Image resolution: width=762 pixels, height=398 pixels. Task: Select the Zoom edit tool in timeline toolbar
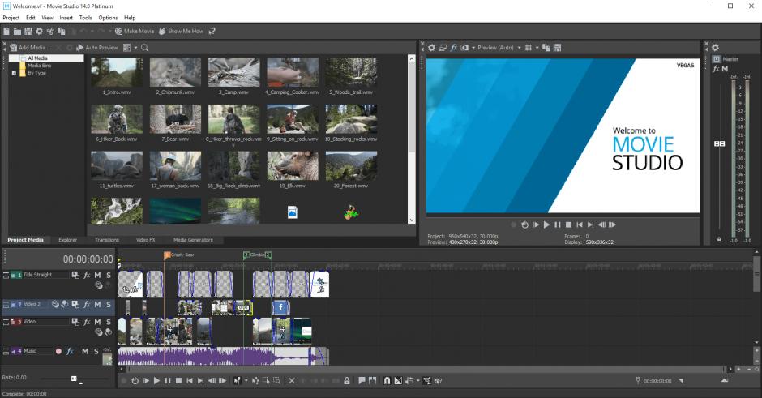[276, 381]
